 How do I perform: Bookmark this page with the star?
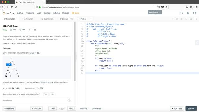click(166, 7)
